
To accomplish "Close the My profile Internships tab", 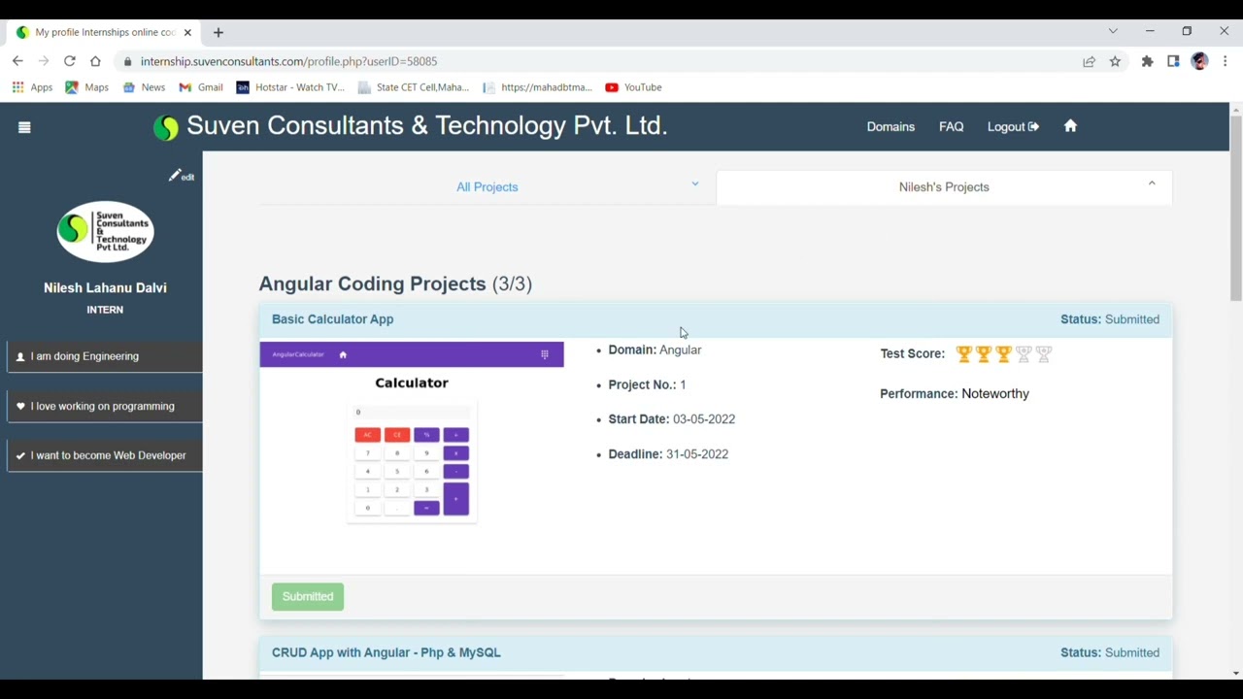I will coord(187,32).
